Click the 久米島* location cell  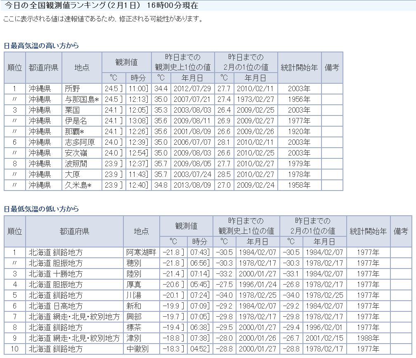pyautogui.click(x=78, y=185)
